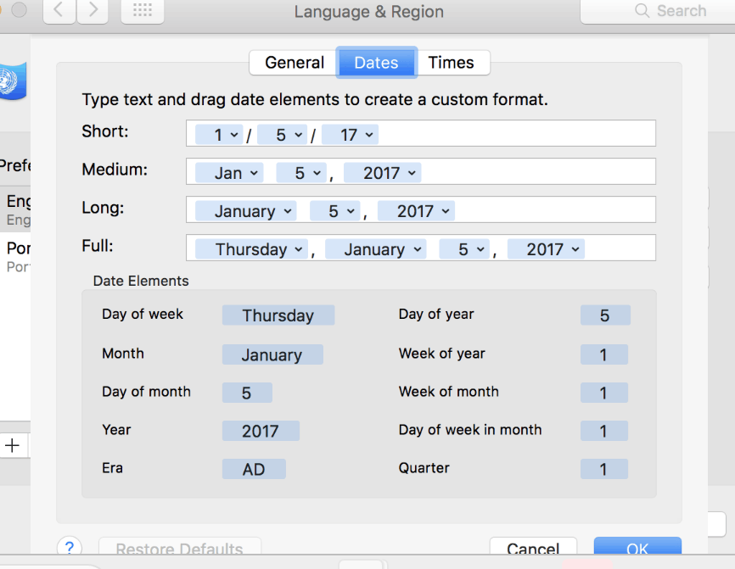The height and width of the screenshot is (569, 735).
Task: Click the Day of year '5' element
Action: (x=605, y=315)
